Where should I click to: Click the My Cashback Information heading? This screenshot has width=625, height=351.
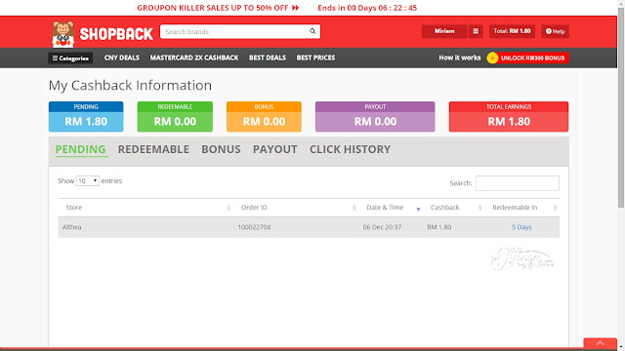tap(130, 86)
